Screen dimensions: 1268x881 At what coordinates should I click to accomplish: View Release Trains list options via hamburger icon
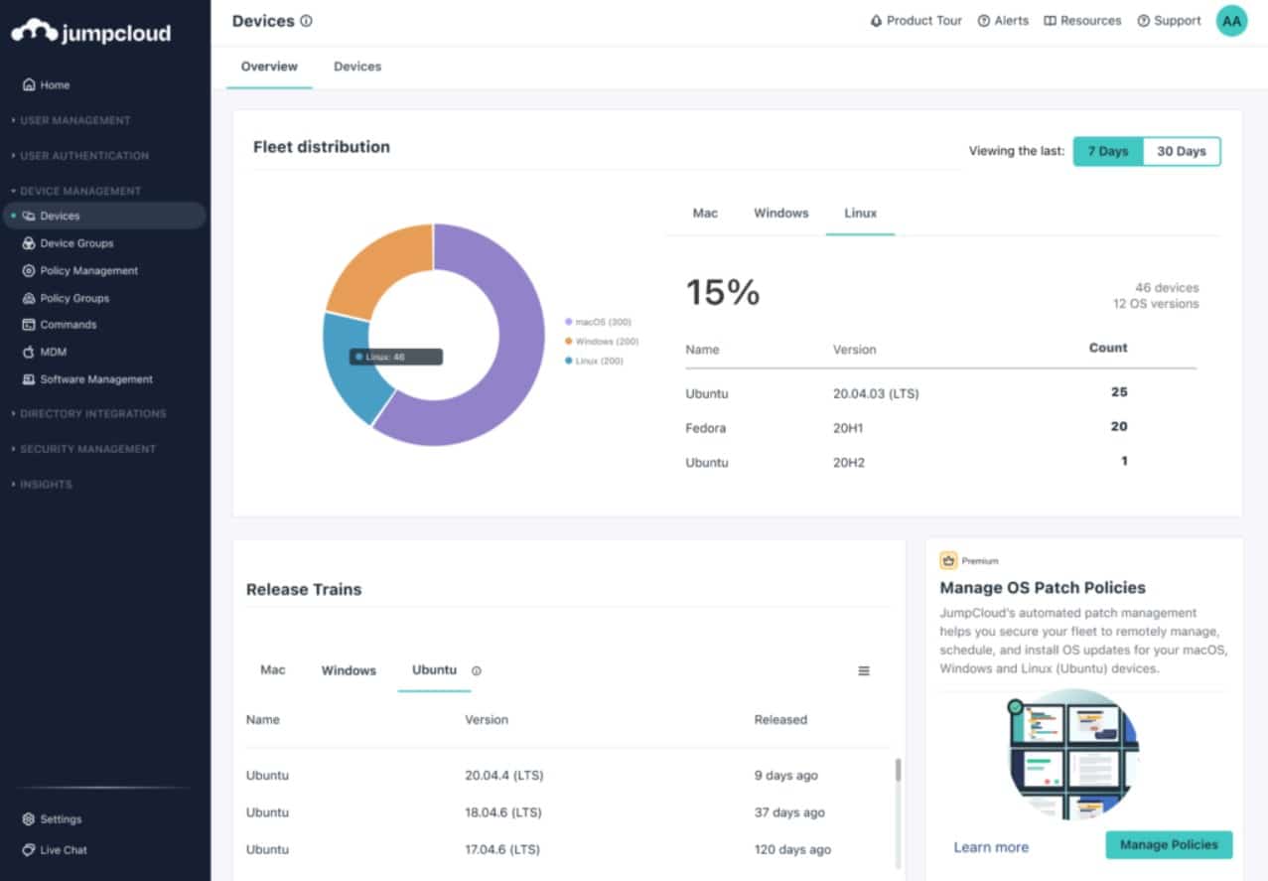(863, 670)
